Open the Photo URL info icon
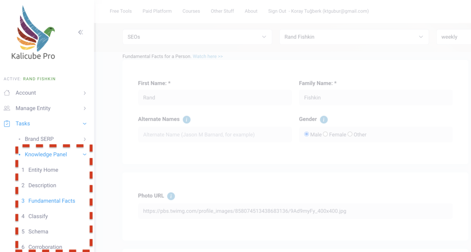Screen dimensions: 471x252 tap(171, 196)
